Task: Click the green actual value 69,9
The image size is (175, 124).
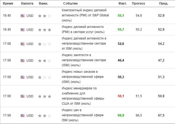Action: click(x=121, y=115)
